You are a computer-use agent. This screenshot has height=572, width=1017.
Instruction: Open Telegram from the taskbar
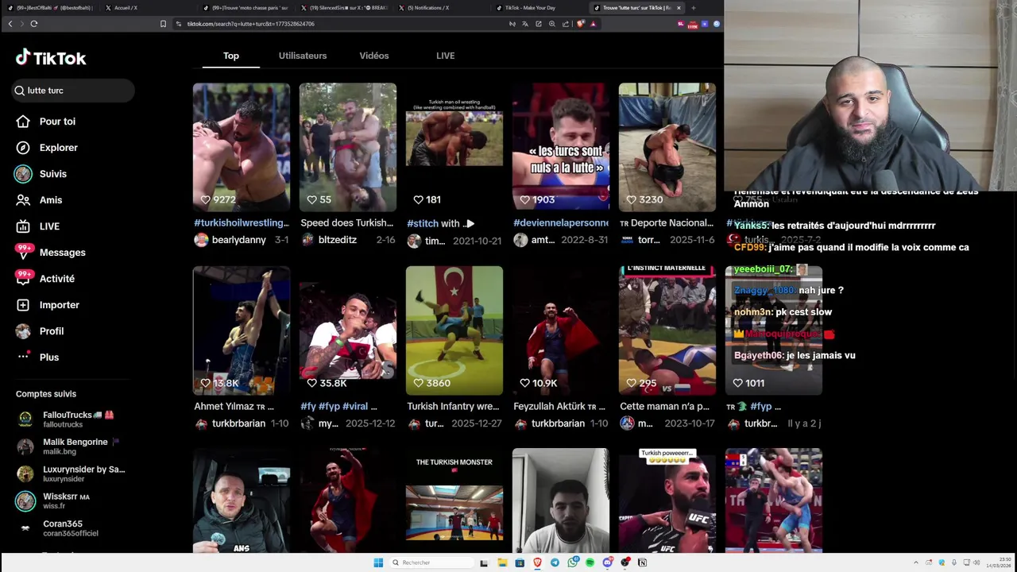click(x=555, y=562)
